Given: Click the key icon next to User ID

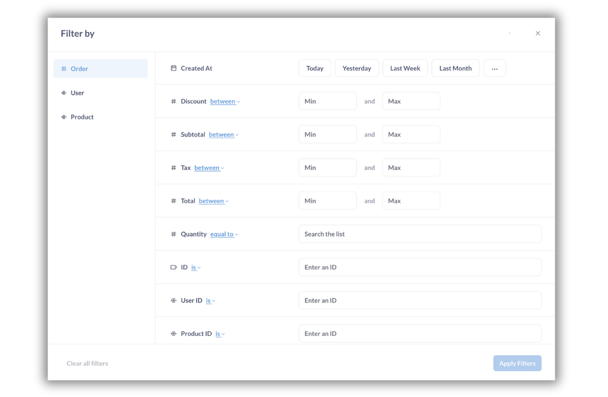Looking at the screenshot, I should point(174,300).
